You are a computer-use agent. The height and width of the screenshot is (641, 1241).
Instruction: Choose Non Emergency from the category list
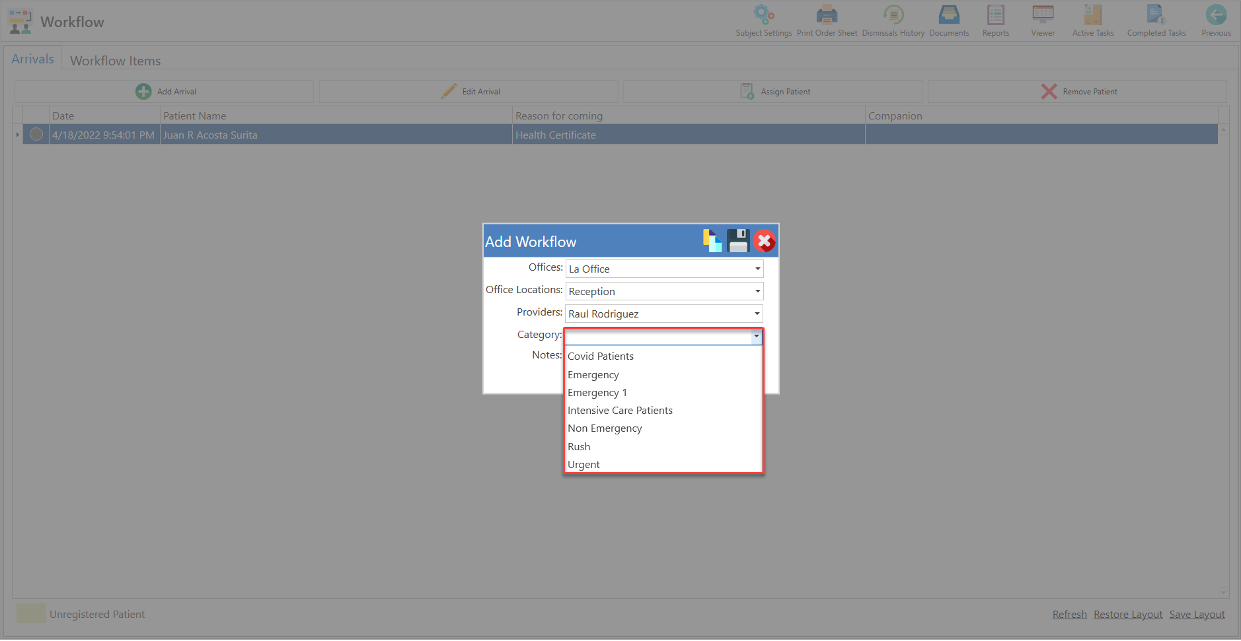point(663,428)
